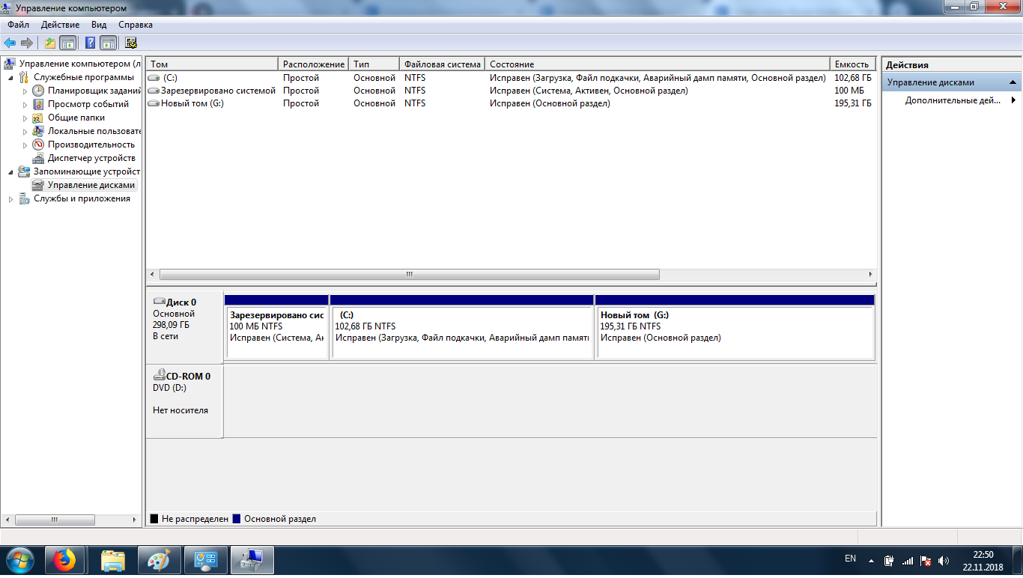Click Дополнительные действия in the Actions pane

point(952,100)
